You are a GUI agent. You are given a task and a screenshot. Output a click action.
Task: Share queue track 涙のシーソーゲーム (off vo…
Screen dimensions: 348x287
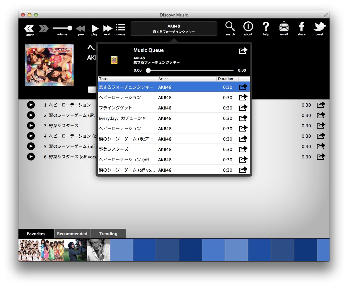(243, 170)
